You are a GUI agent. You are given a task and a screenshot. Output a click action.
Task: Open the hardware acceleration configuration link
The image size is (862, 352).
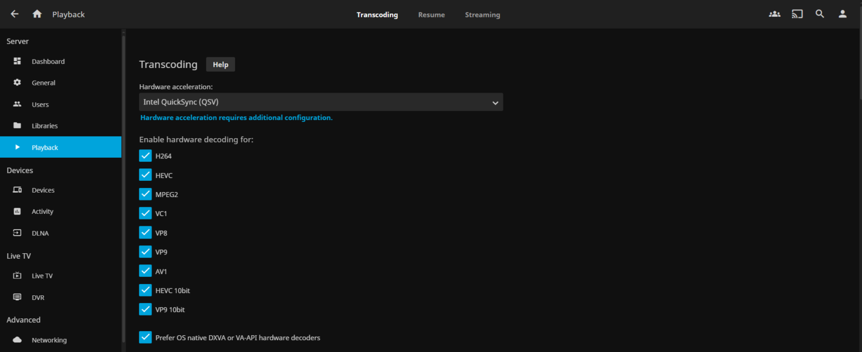(x=236, y=117)
